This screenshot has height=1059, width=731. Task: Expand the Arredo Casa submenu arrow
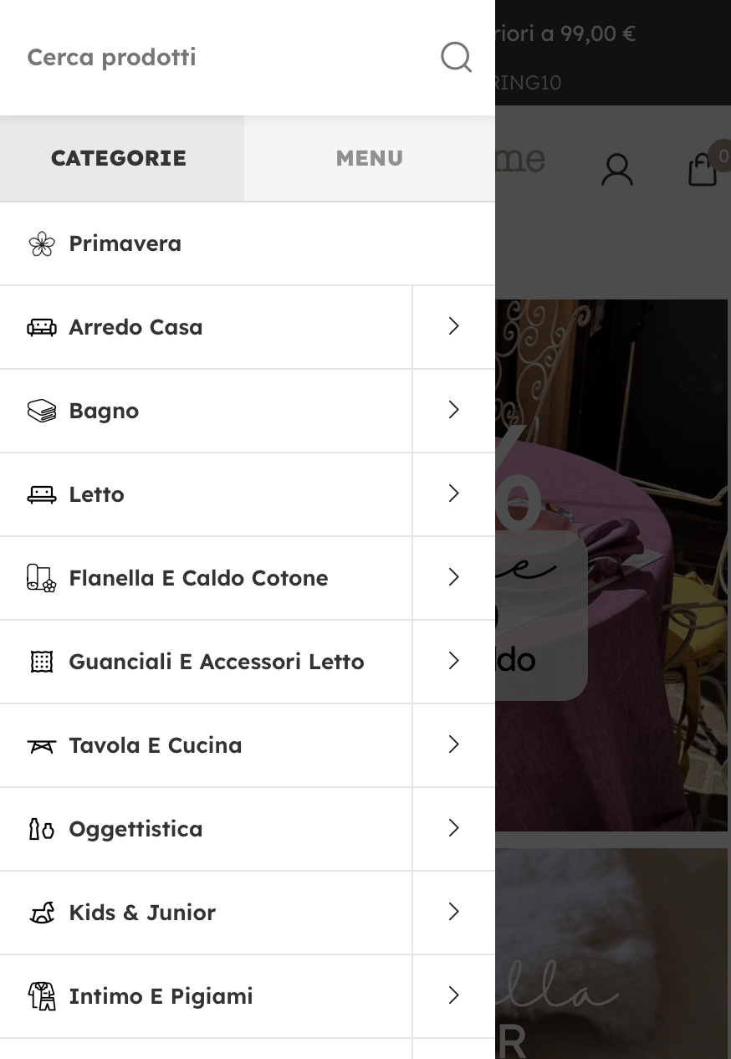click(x=454, y=326)
